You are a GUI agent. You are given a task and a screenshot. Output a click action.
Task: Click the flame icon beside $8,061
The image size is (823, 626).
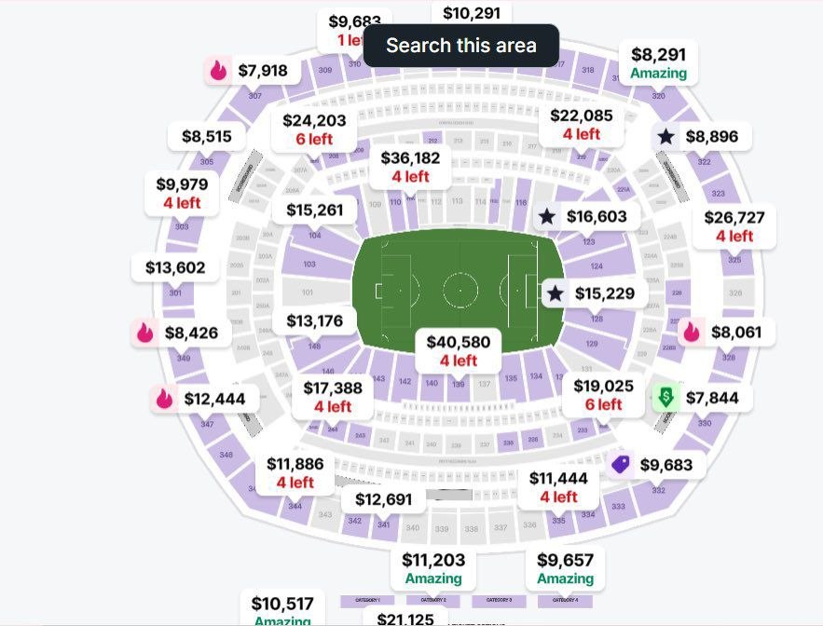[692, 333]
